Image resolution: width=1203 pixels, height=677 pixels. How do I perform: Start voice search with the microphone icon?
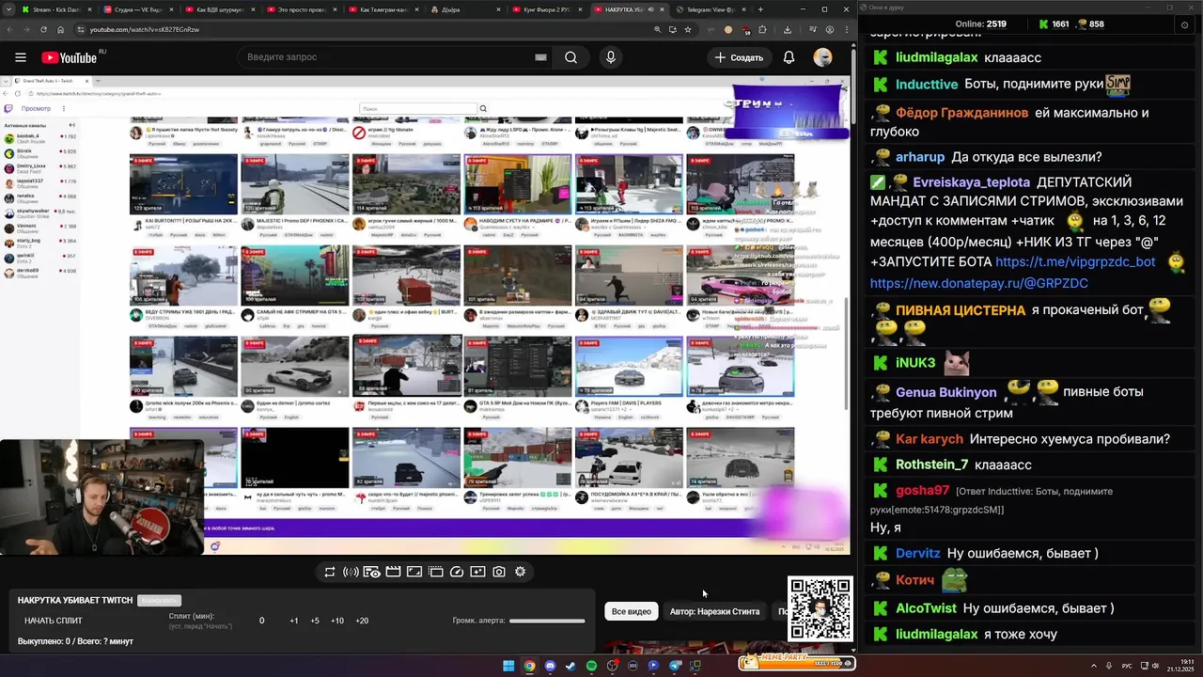tap(611, 57)
